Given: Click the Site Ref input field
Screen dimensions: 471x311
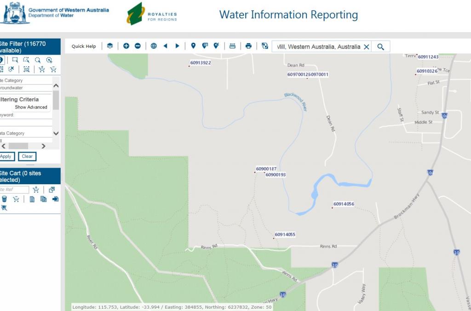Looking at the screenshot, I should [x=14, y=190].
